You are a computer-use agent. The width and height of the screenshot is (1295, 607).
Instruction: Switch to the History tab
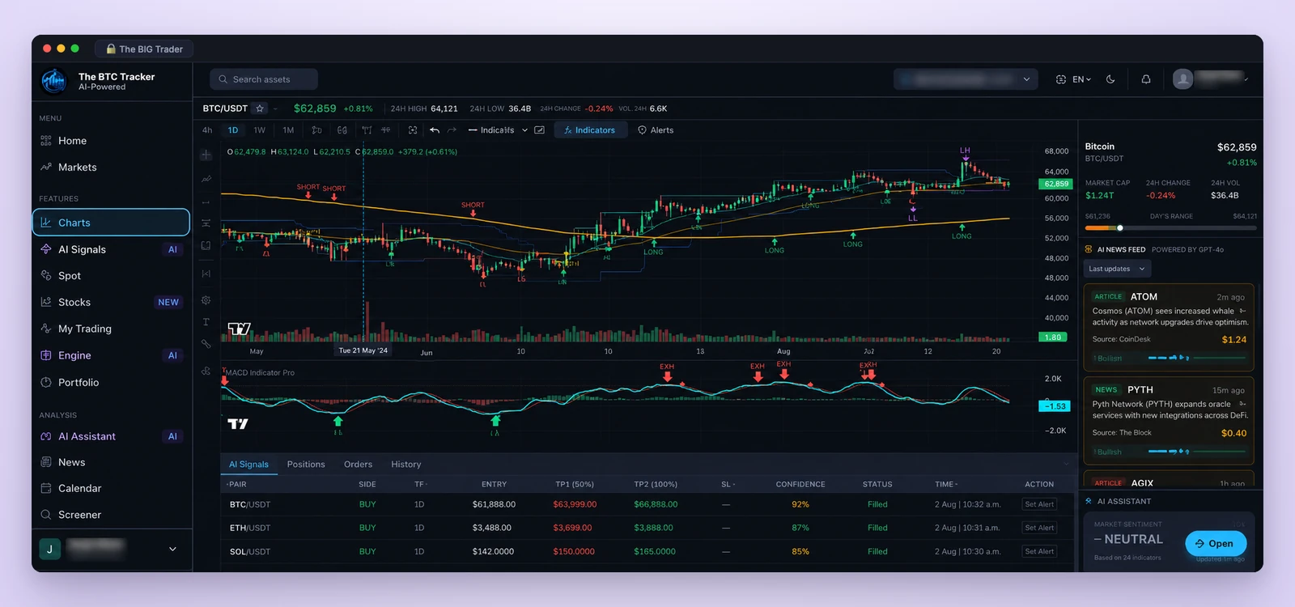(406, 465)
